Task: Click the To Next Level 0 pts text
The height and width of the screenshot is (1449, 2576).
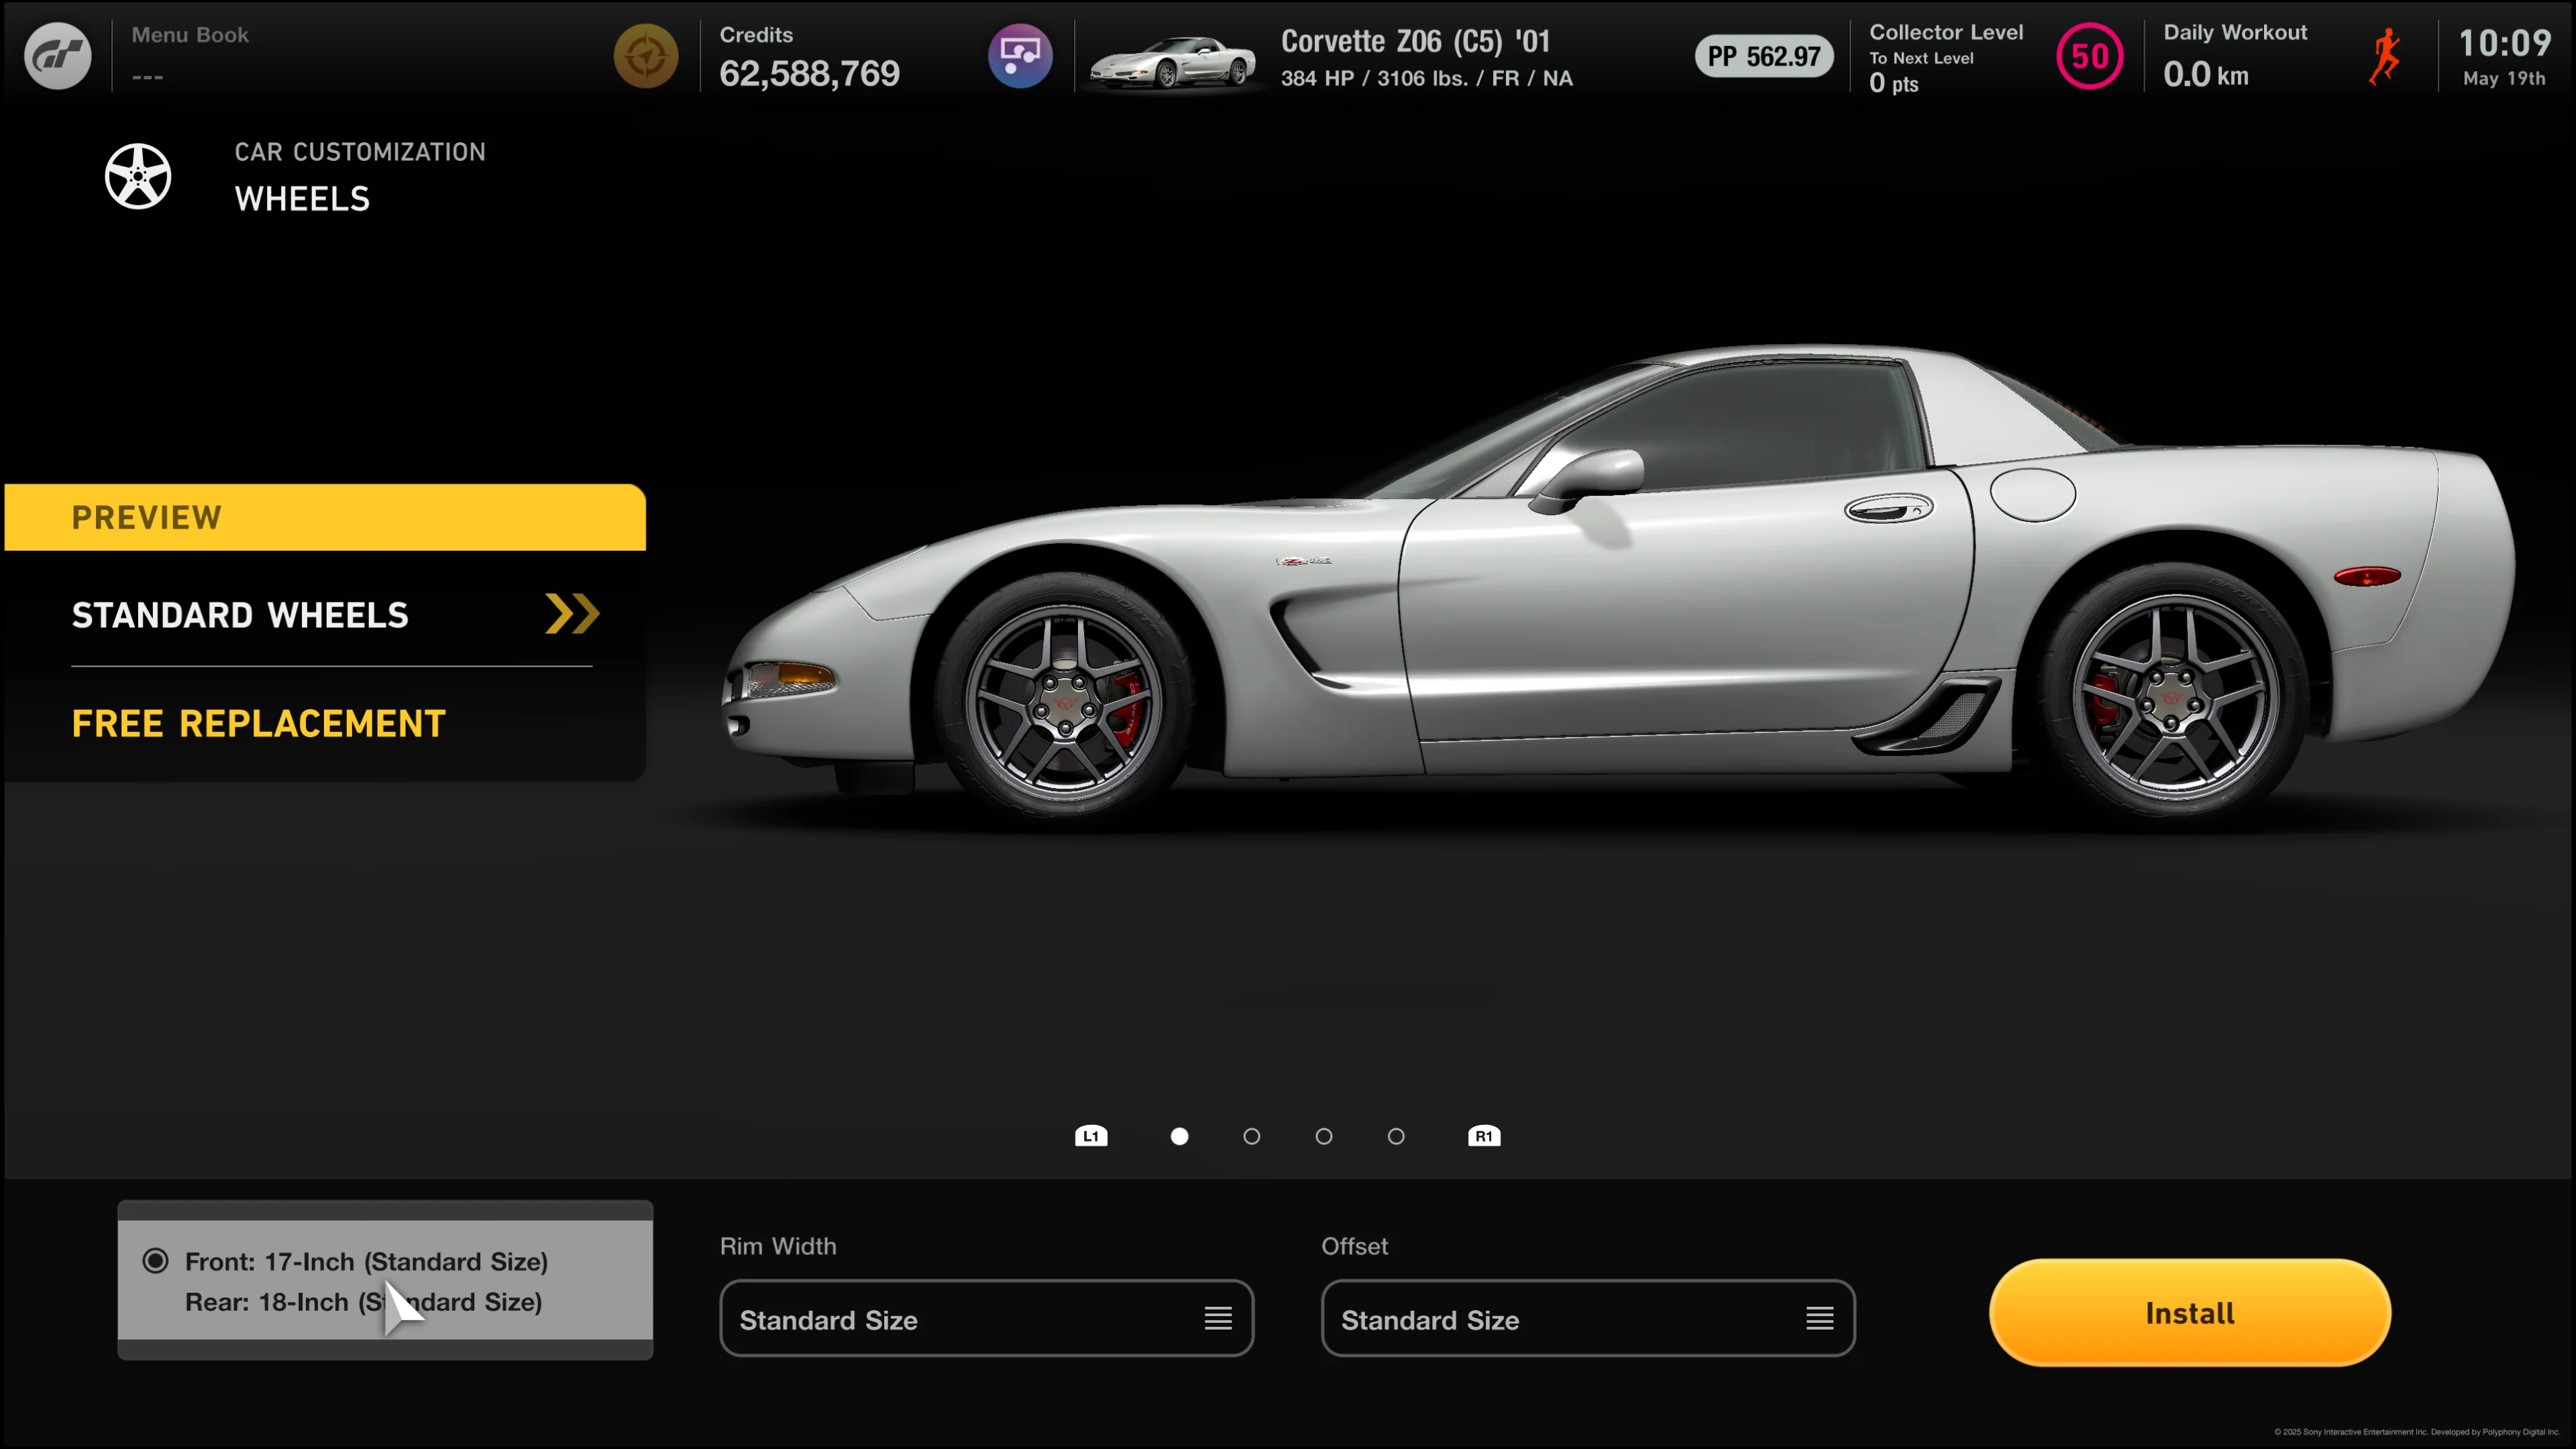Action: pyautogui.click(x=1922, y=73)
